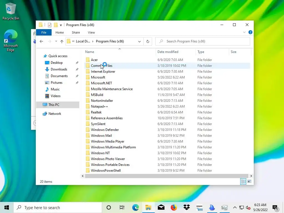Open the File ribbon tab
The width and height of the screenshot is (284, 213).
[x=44, y=32]
